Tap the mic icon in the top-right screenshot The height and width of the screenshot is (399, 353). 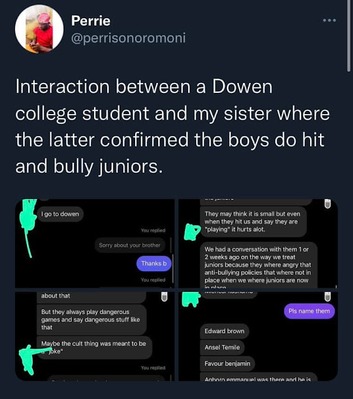pyautogui.click(x=327, y=204)
